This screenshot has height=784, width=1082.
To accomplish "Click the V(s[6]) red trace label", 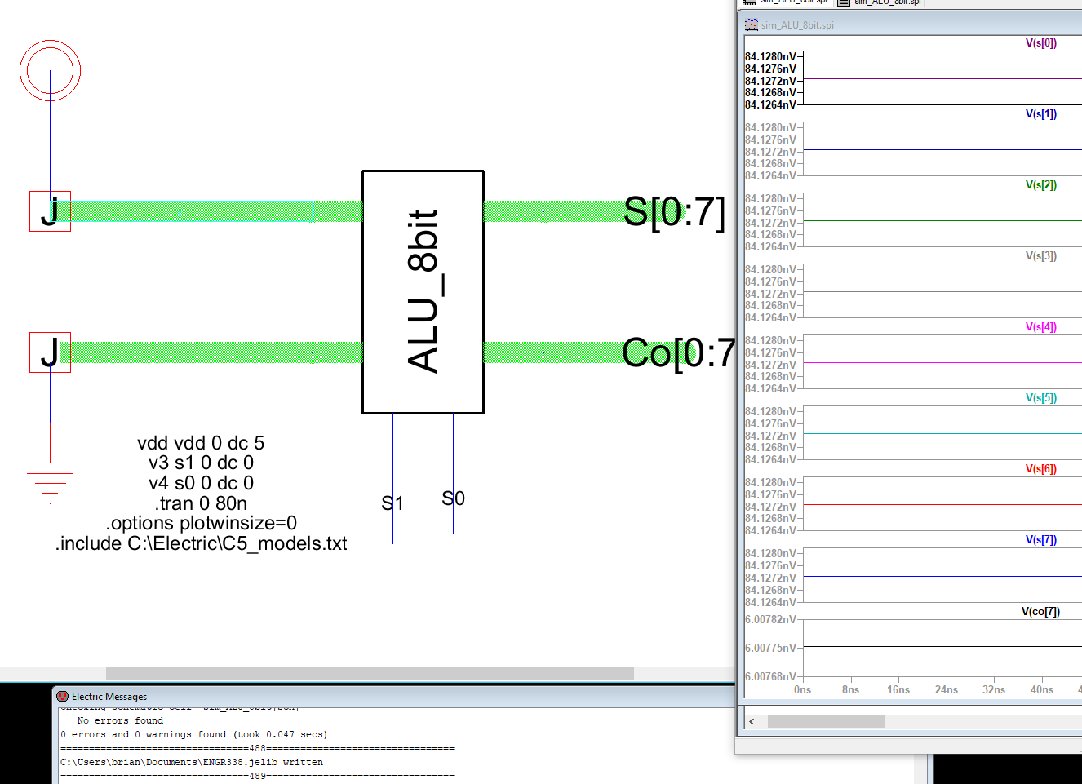I will click(x=1040, y=469).
